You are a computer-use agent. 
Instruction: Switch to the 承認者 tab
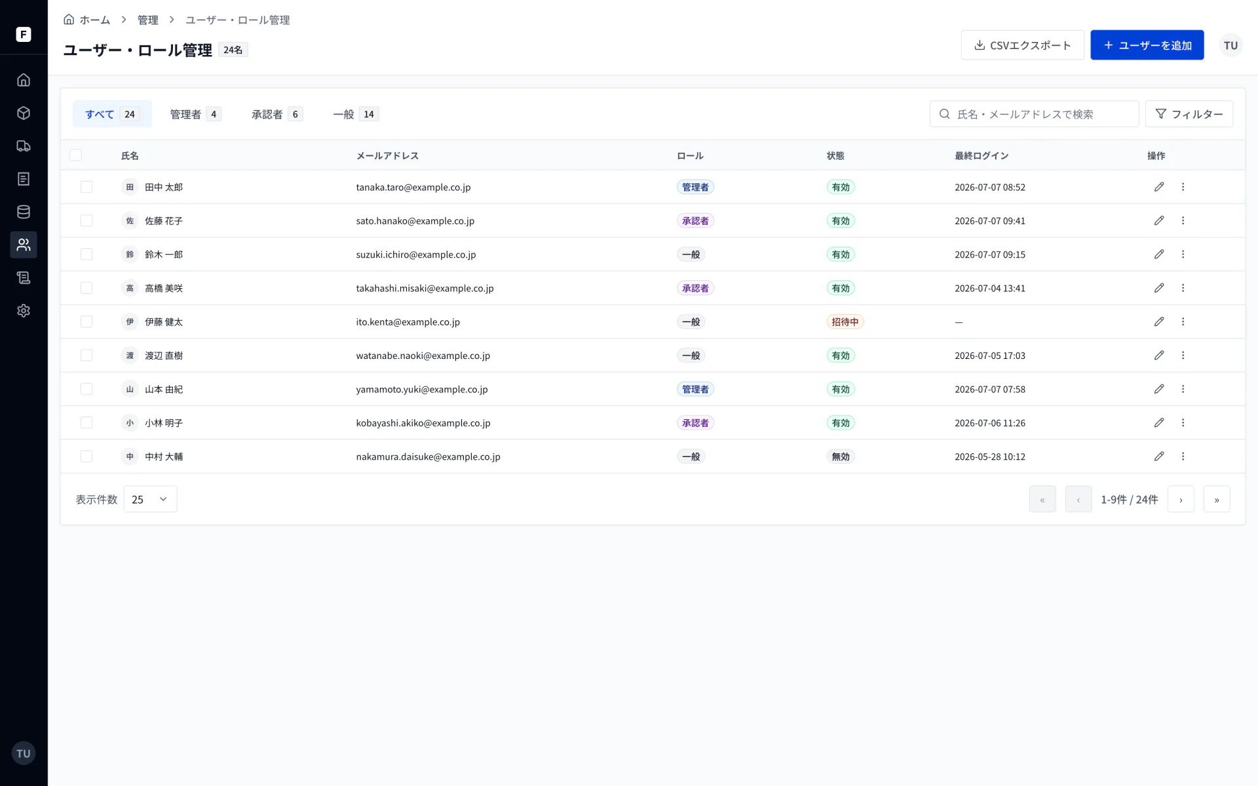(x=276, y=114)
